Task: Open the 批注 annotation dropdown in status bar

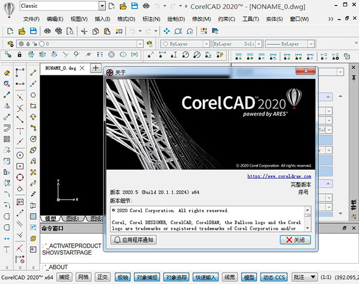Action: tap(313, 277)
